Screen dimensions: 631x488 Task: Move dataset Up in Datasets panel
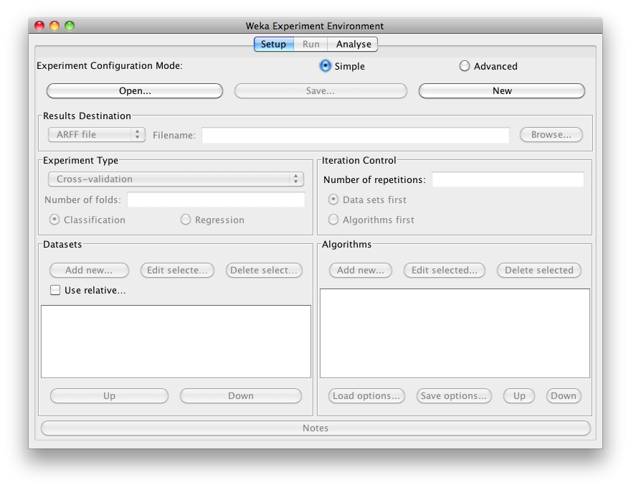pos(109,396)
